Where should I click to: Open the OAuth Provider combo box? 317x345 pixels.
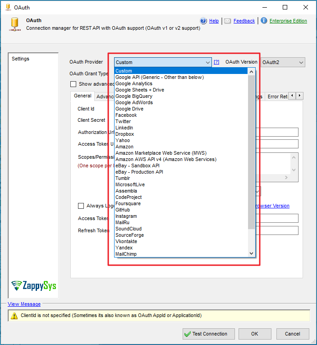(163, 63)
